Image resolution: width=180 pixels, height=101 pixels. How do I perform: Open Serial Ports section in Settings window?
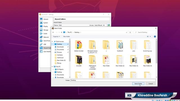pos(47,41)
